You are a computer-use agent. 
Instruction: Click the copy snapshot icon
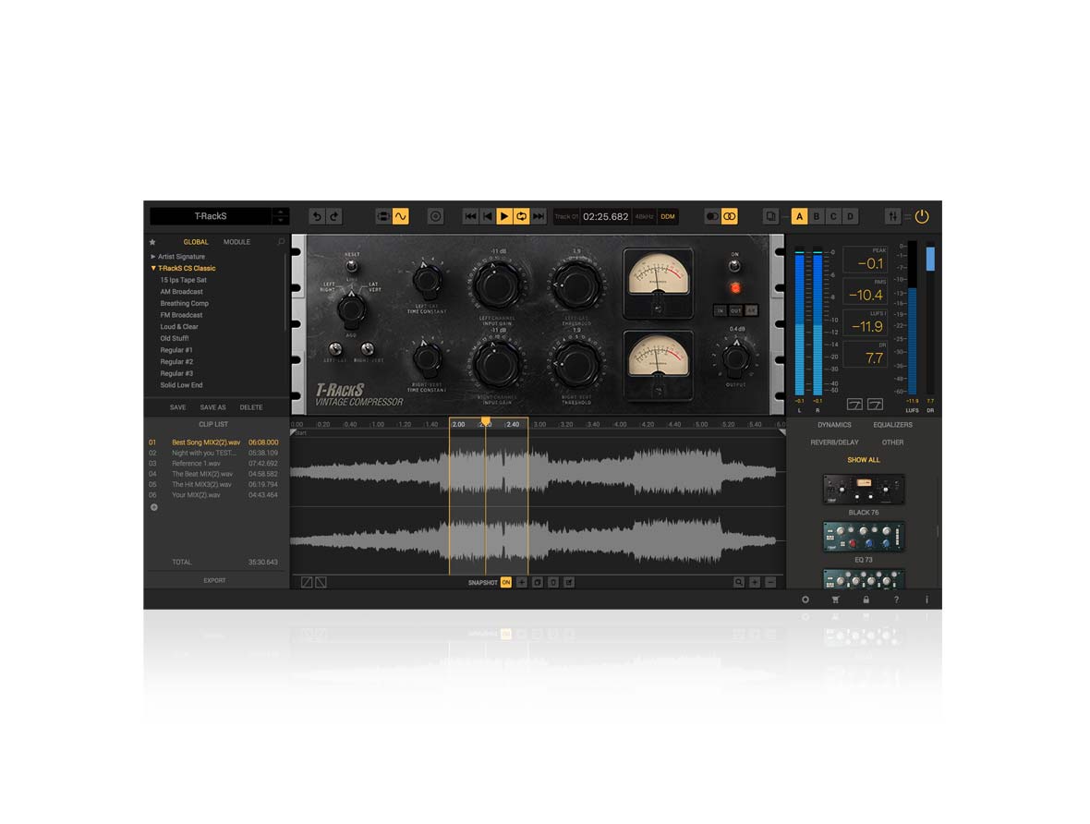(538, 583)
